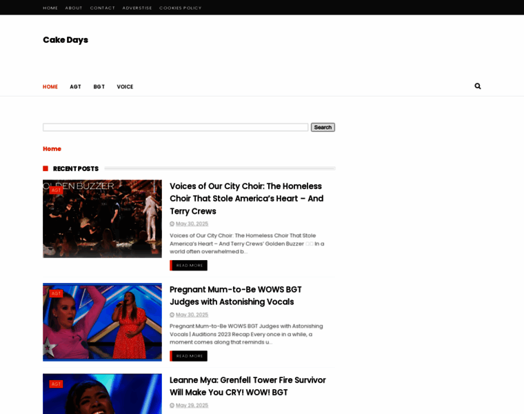Image resolution: width=524 pixels, height=414 pixels.
Task: Click Read More under the Pregnant Mum-to-Be article
Action: point(188,356)
